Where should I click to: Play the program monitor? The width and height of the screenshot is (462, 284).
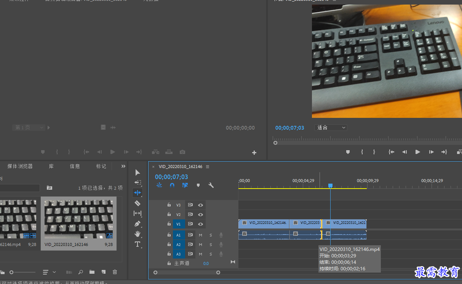tap(417, 152)
